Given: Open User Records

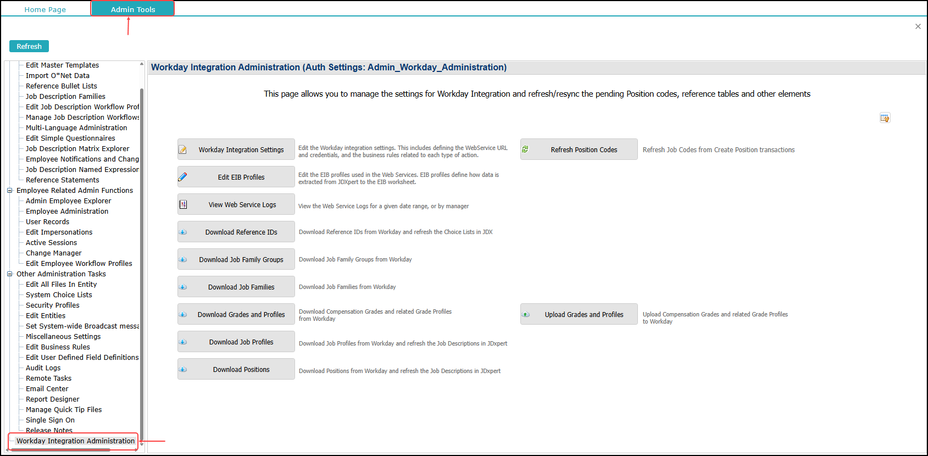Looking at the screenshot, I should [48, 222].
